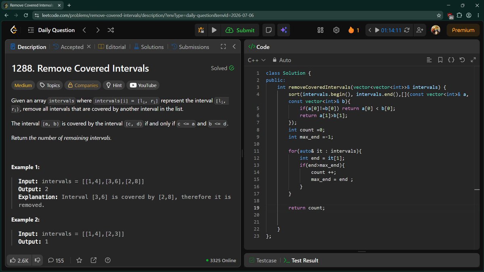Screen dimensions: 484x272
Task: Open the curly braces code icon
Action: coord(451,60)
